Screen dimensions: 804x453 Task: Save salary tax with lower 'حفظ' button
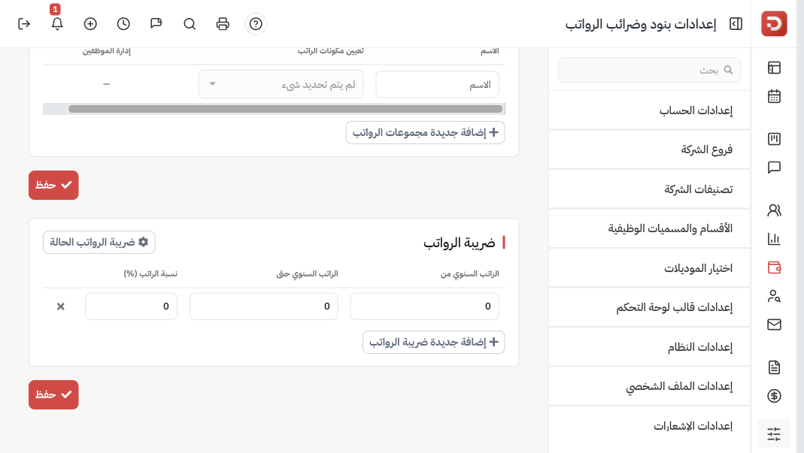click(53, 394)
